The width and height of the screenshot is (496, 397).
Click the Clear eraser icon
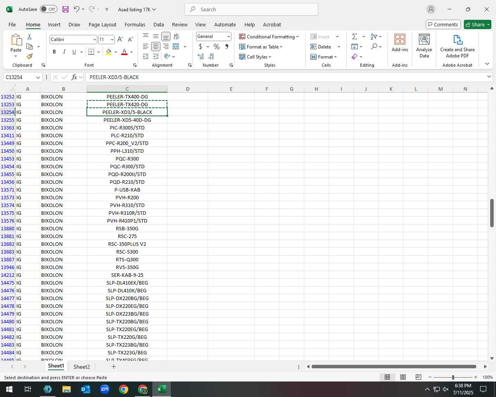(355, 57)
